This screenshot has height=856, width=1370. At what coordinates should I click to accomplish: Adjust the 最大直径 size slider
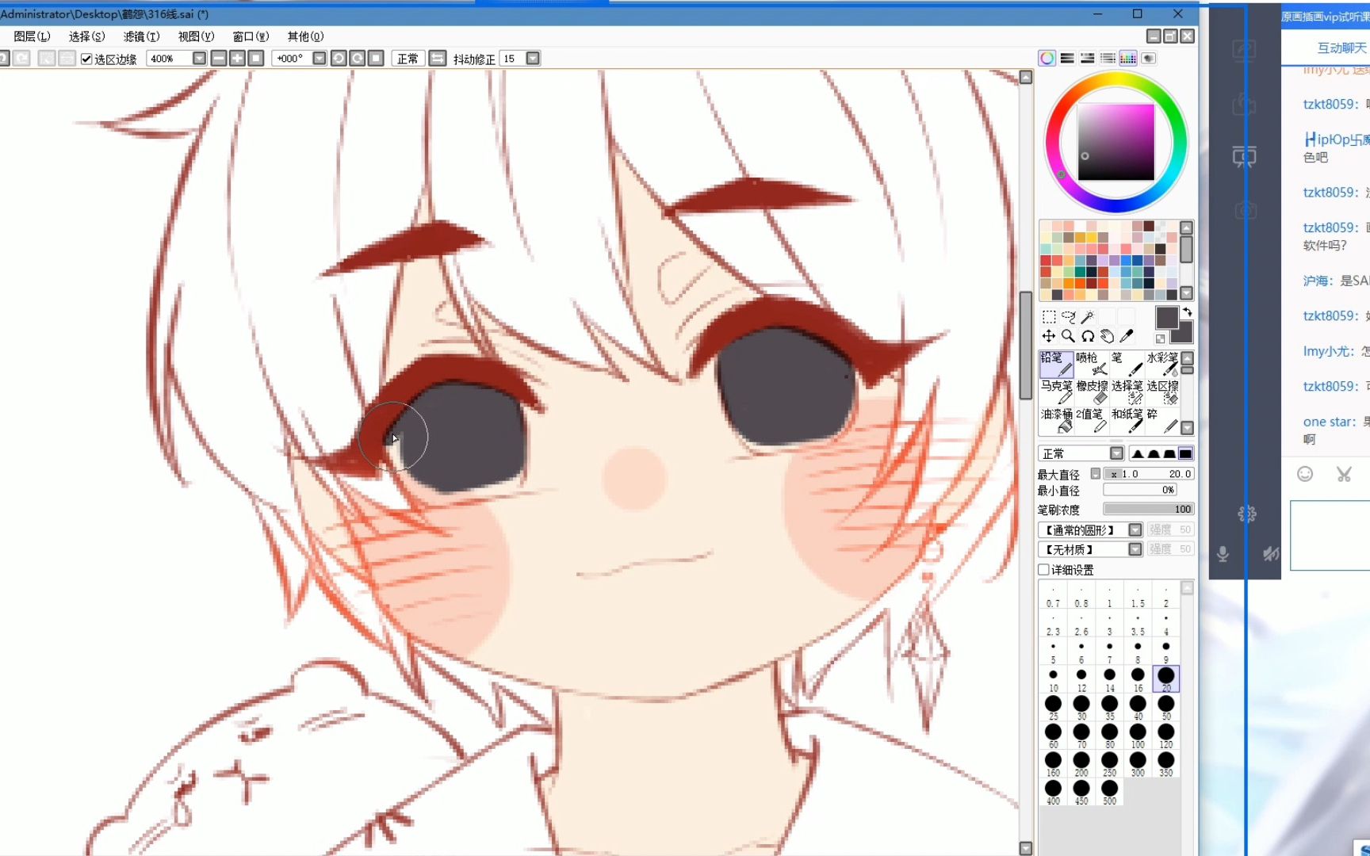[x=1149, y=473]
